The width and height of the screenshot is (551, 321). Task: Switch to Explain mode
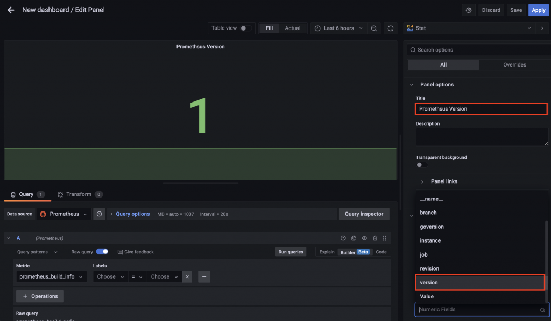pos(327,252)
